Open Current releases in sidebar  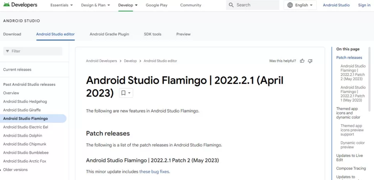click(17, 70)
